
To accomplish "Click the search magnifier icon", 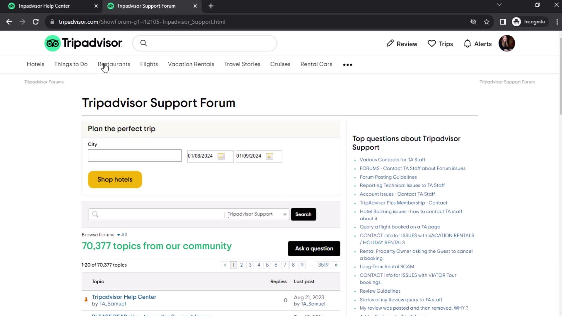I will click(143, 44).
